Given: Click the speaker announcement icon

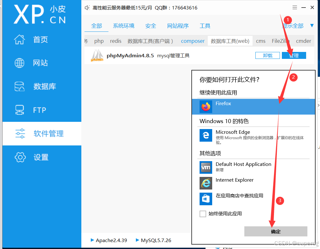Looking at the screenshot, I should pos(87,8).
